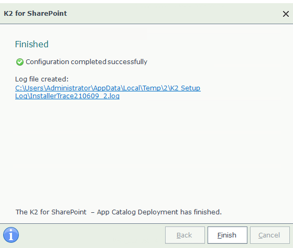The height and width of the screenshot is (248, 293).
Task: Click the Configuration completed successfully message
Action: pyautogui.click(x=86, y=62)
